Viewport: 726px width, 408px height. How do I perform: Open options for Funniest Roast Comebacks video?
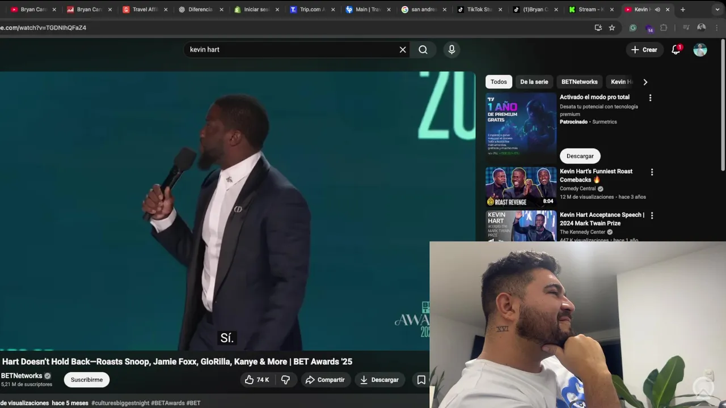click(x=652, y=172)
